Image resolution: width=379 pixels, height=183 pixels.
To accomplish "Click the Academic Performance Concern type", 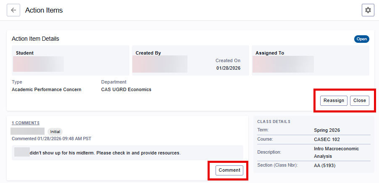I will pos(47,89).
